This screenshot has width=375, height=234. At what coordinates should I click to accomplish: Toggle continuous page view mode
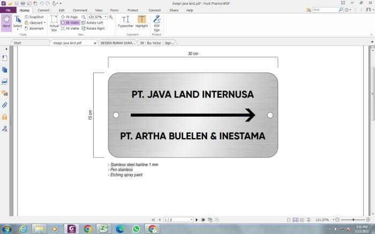click(295, 220)
